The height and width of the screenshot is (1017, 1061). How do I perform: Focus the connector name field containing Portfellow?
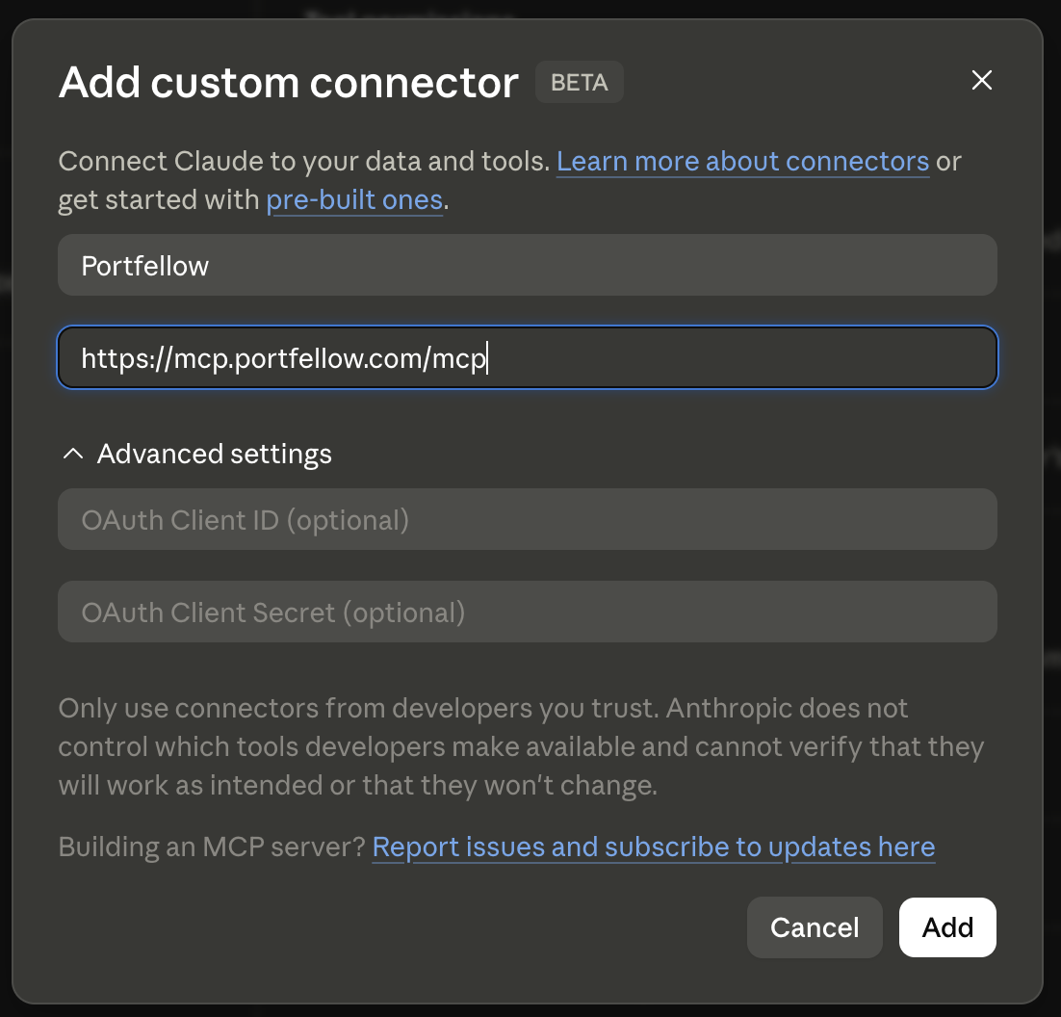coord(527,265)
